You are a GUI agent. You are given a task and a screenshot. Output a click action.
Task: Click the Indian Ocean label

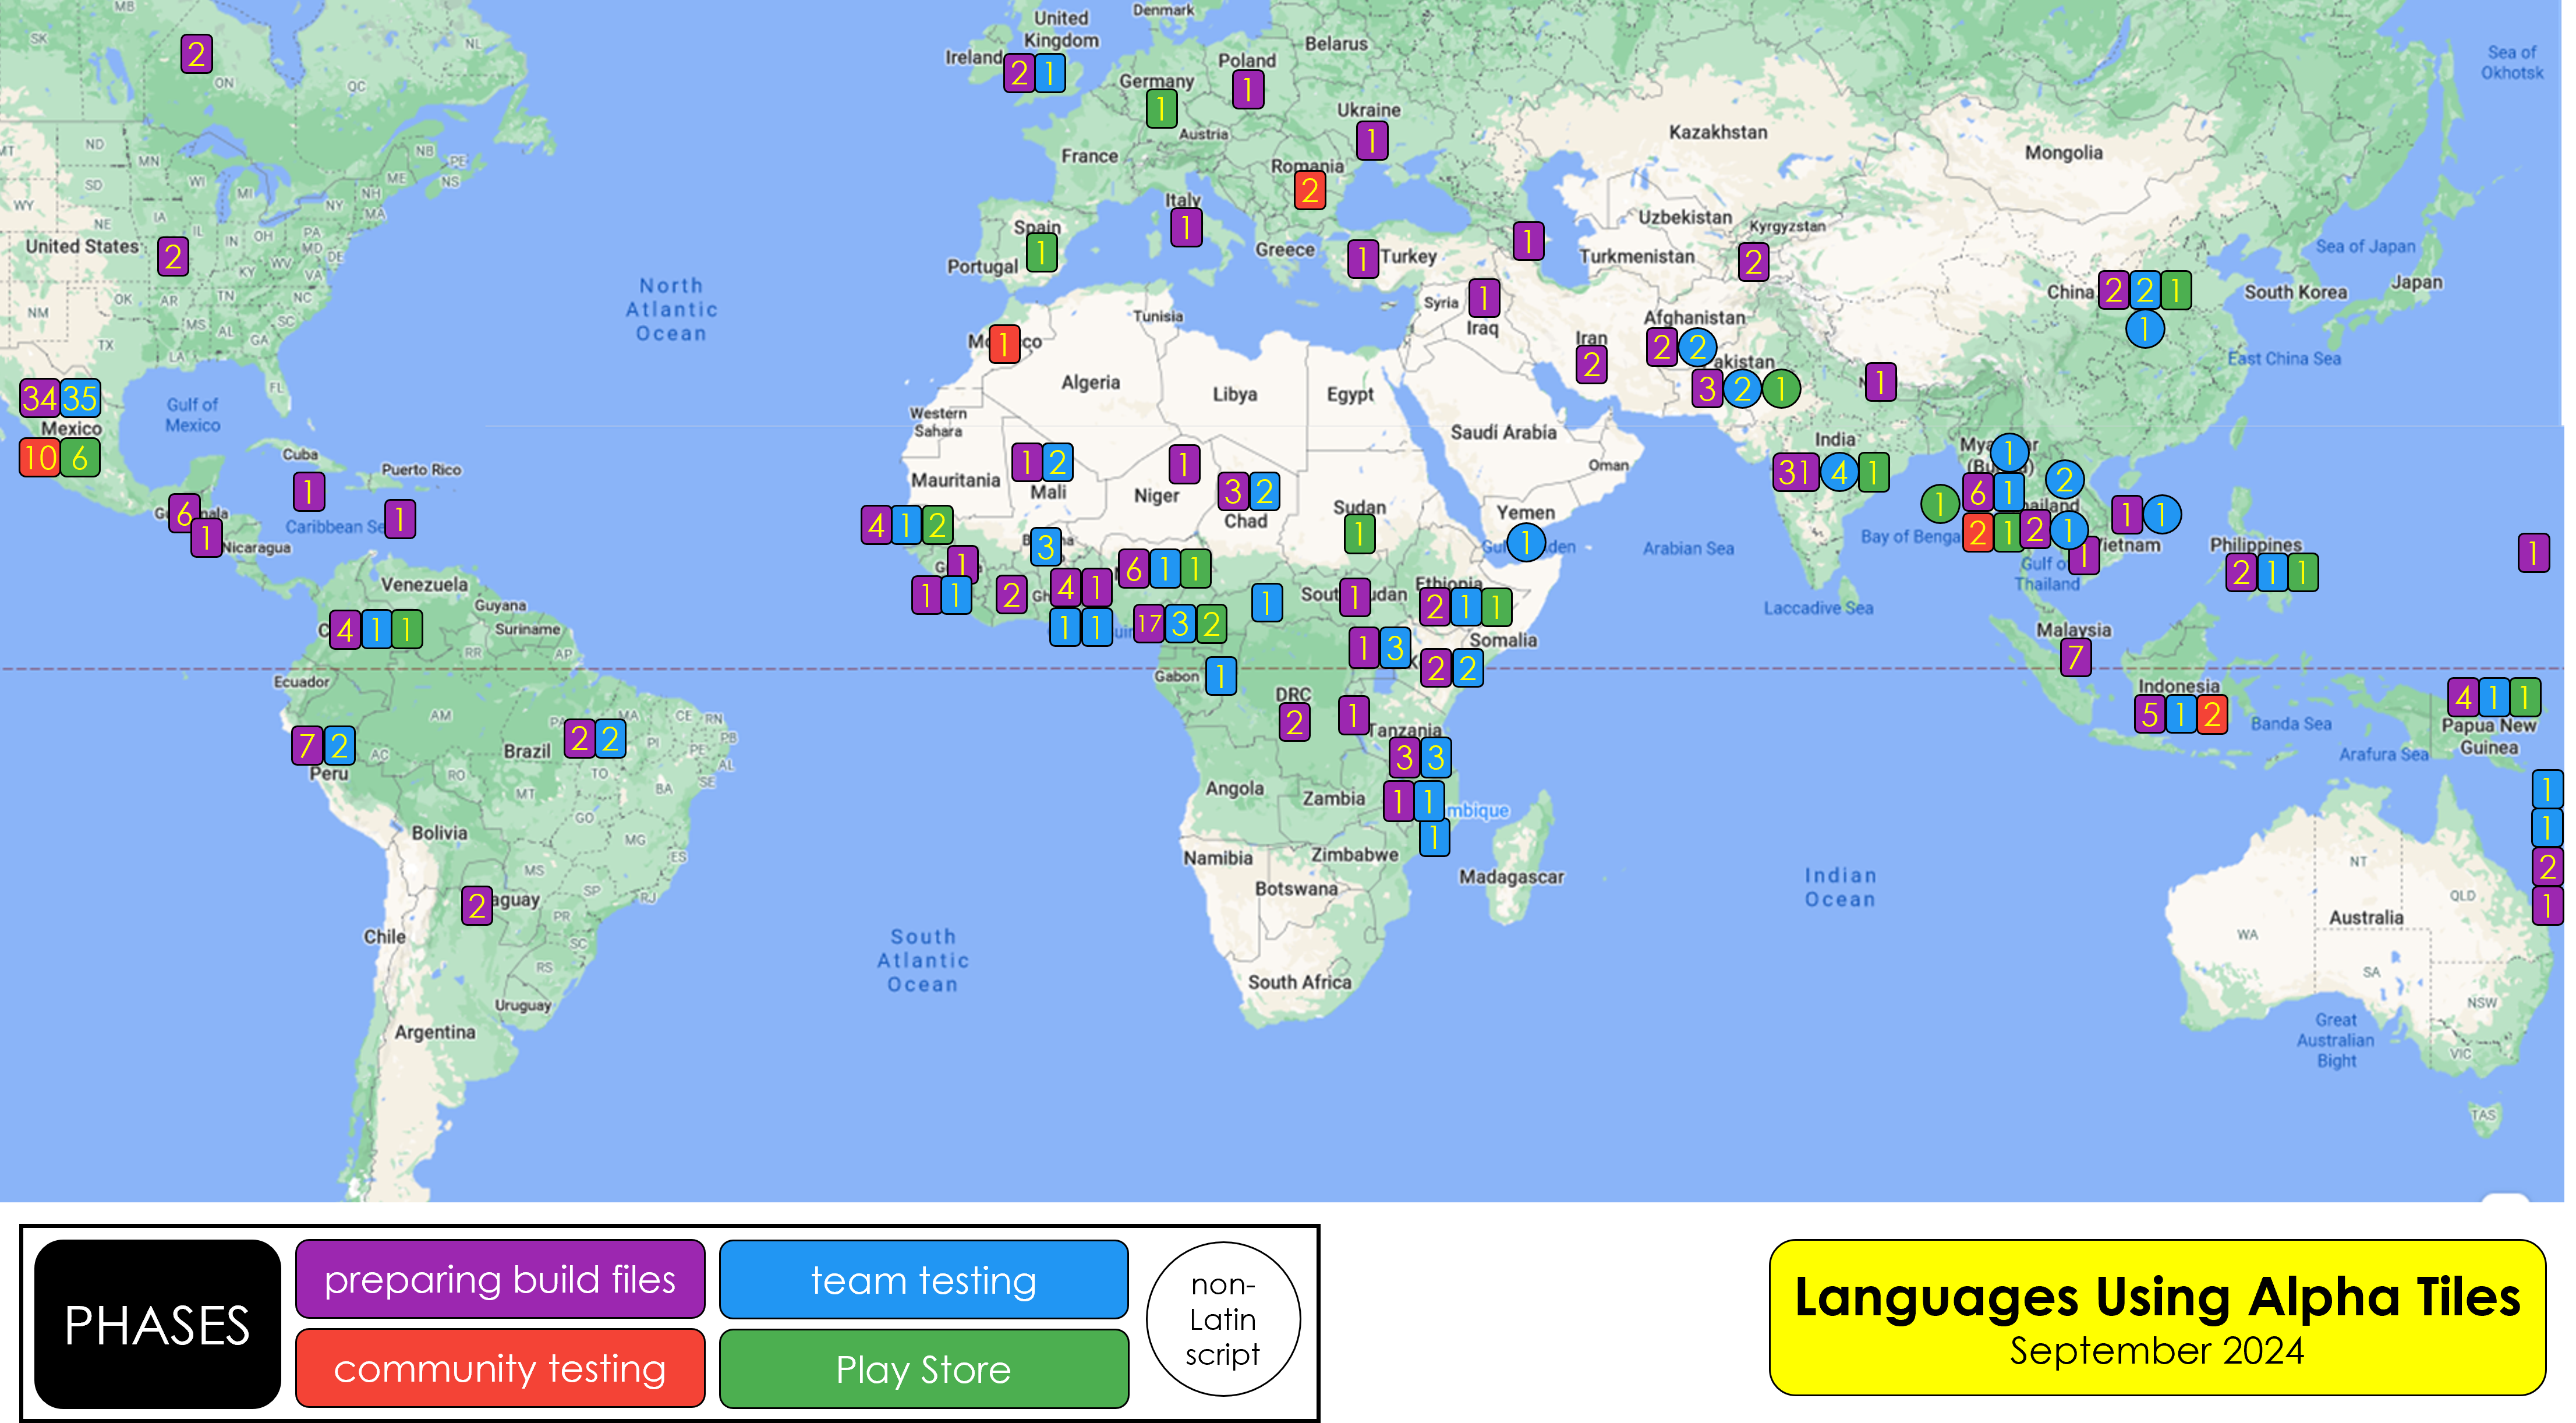[1840, 887]
